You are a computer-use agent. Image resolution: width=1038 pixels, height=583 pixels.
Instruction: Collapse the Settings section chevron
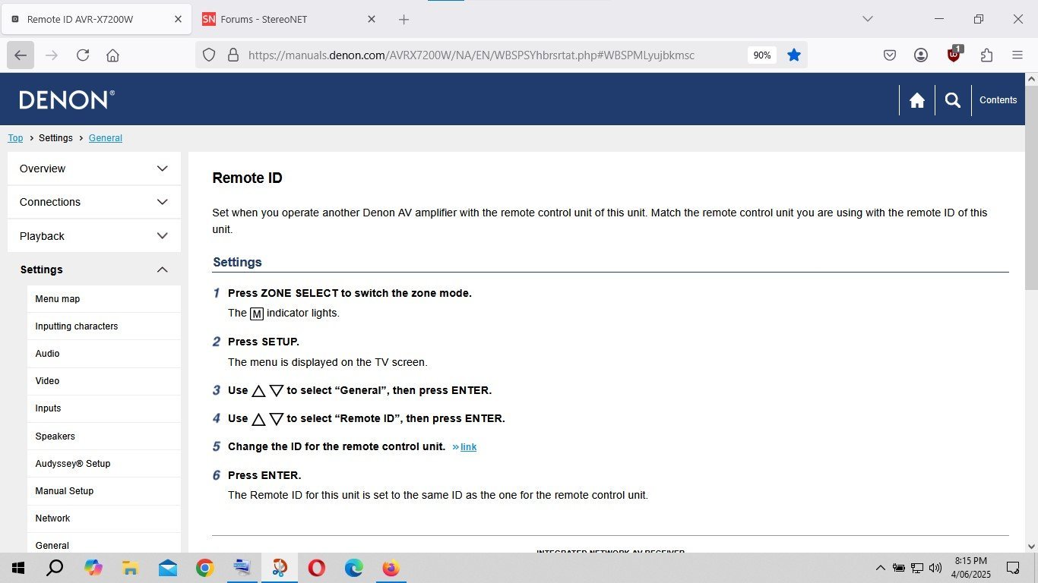[162, 269]
